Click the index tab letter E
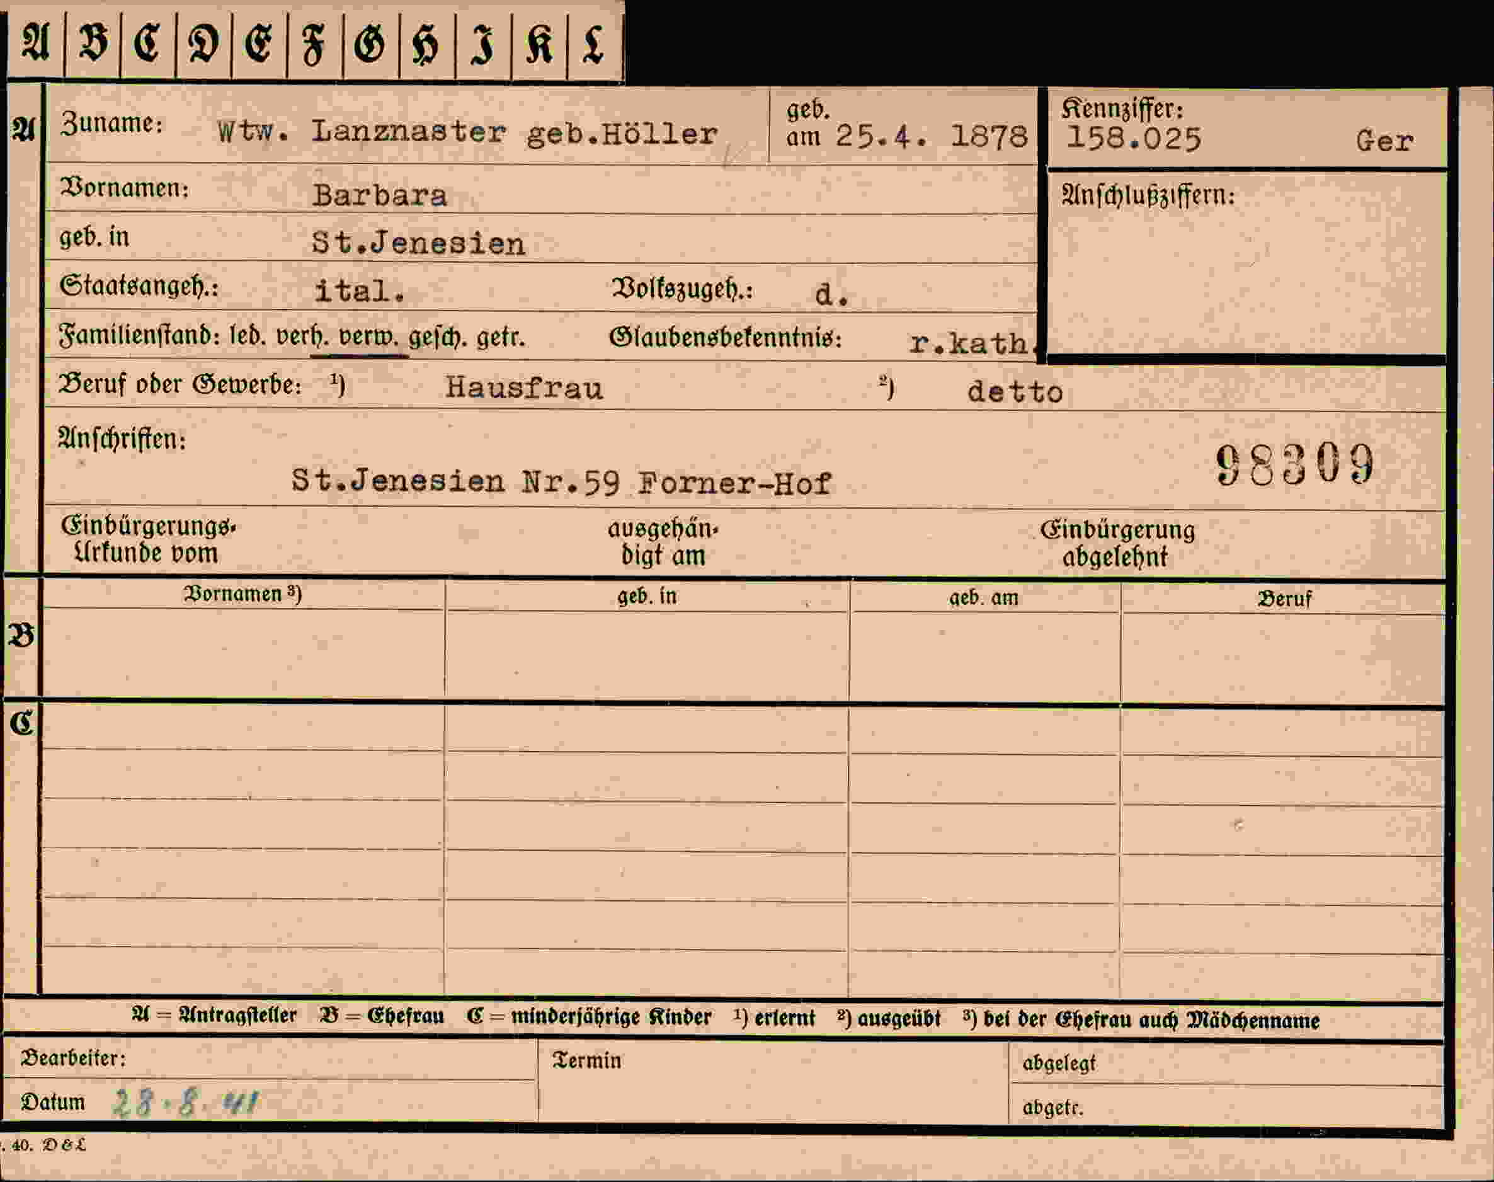The width and height of the screenshot is (1494, 1182). [x=259, y=43]
